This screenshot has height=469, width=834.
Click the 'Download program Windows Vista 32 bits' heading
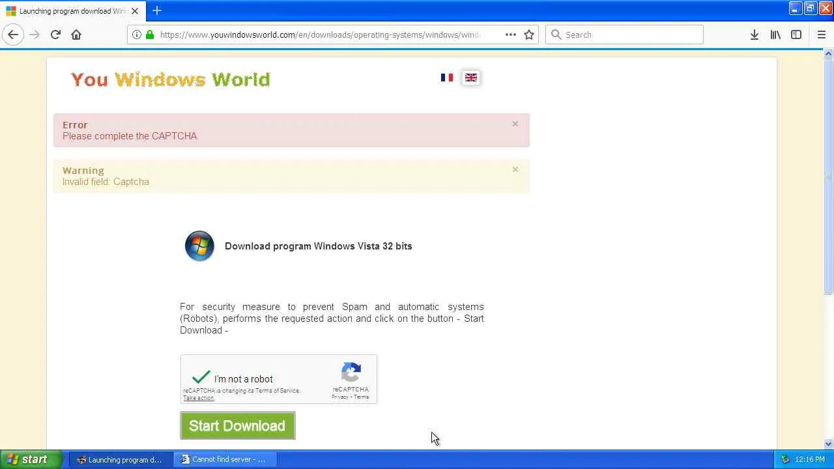(319, 246)
